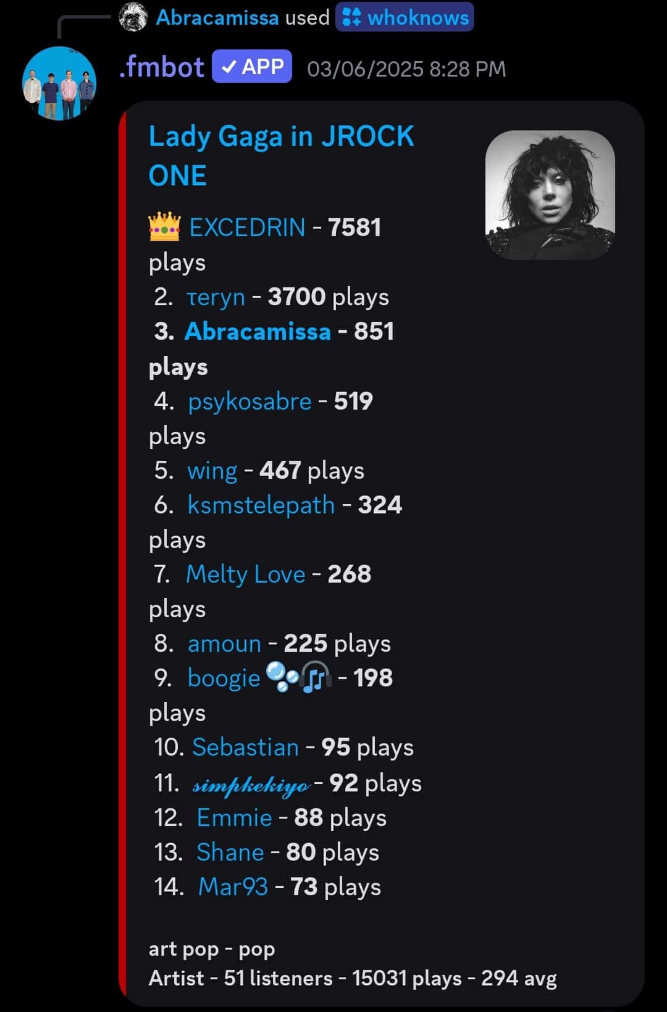Open teryn's profile link
This screenshot has width=667, height=1012.
coord(216,297)
